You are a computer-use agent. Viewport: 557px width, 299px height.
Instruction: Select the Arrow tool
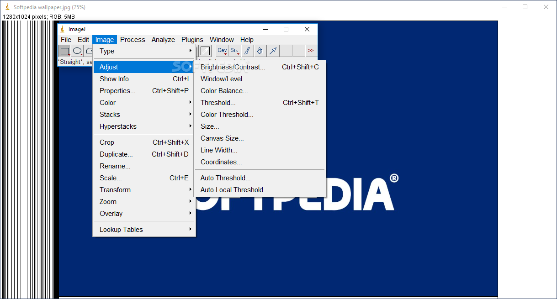pos(273,51)
